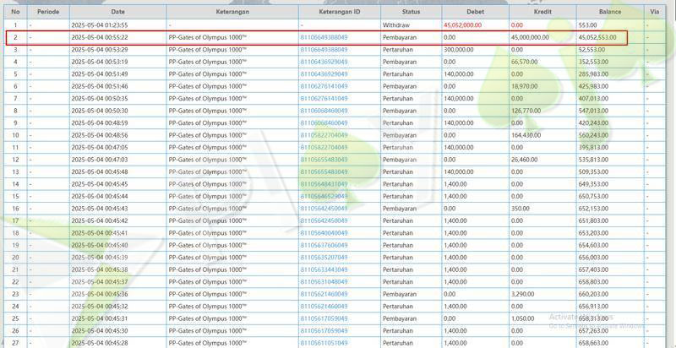Click the Keterangan ID link in row 5

click(x=323, y=74)
